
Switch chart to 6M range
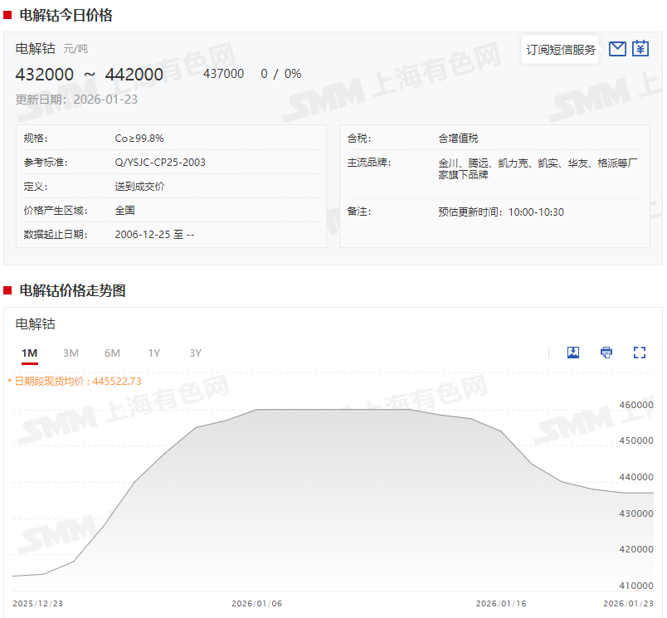[x=112, y=353]
